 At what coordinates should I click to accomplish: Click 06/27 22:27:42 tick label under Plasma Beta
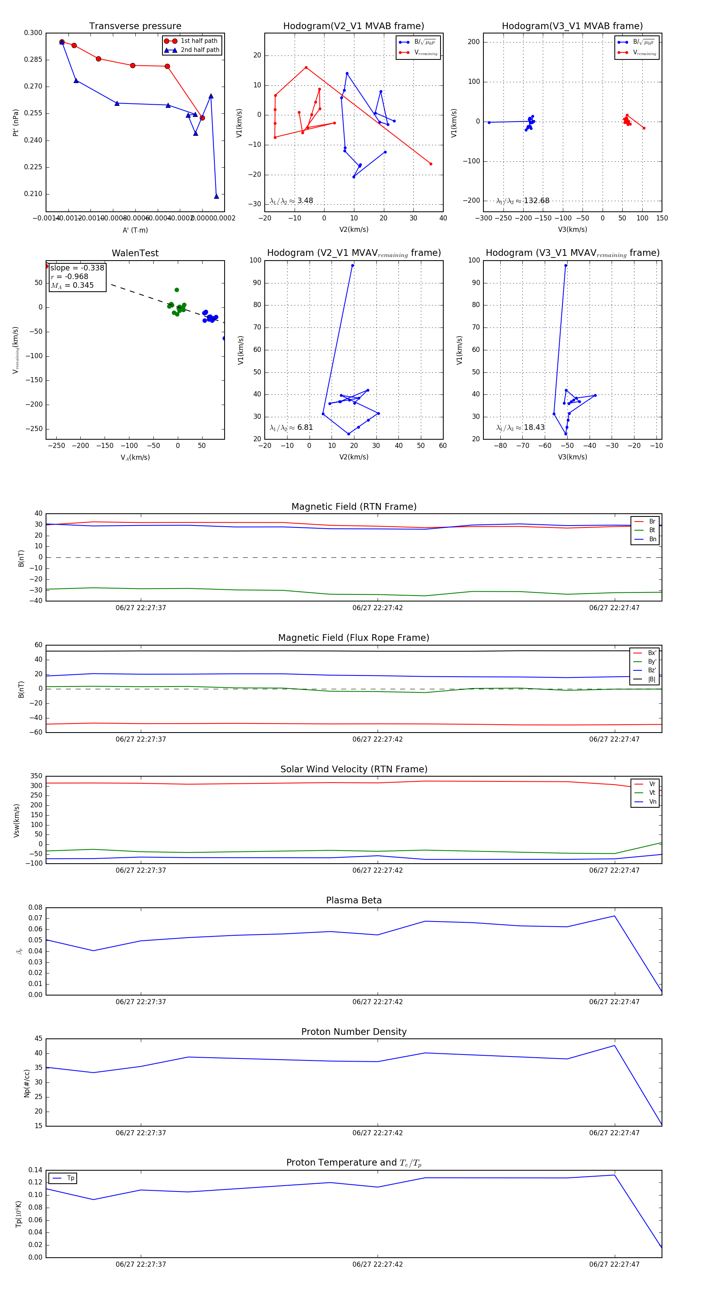point(378,1002)
